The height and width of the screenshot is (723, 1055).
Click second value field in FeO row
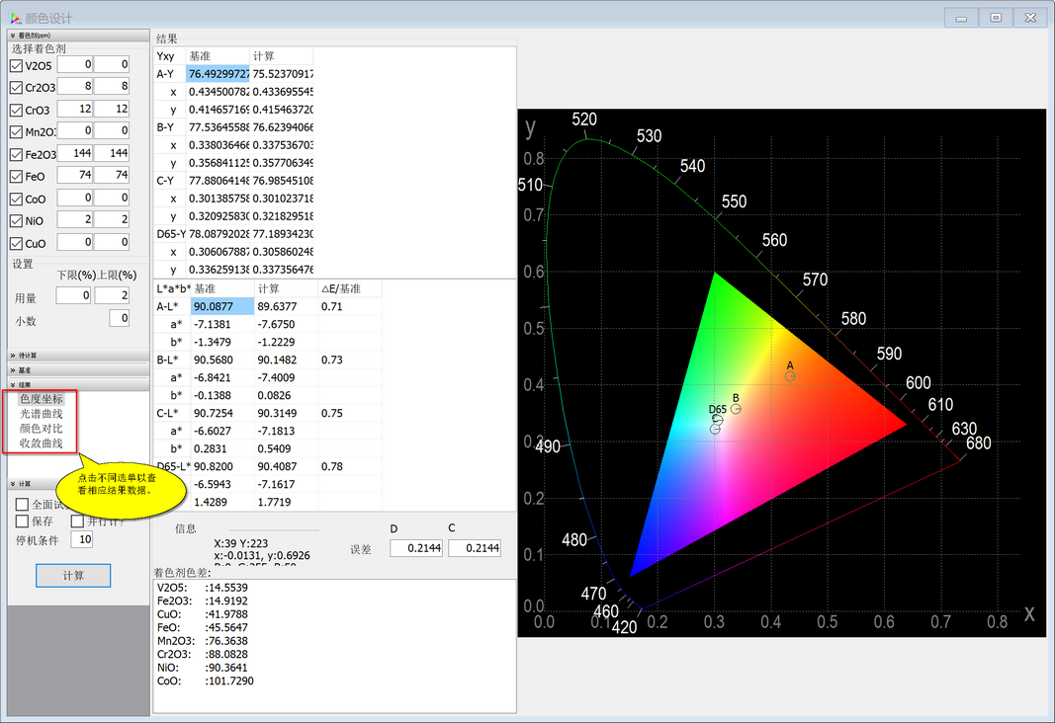[x=112, y=175]
